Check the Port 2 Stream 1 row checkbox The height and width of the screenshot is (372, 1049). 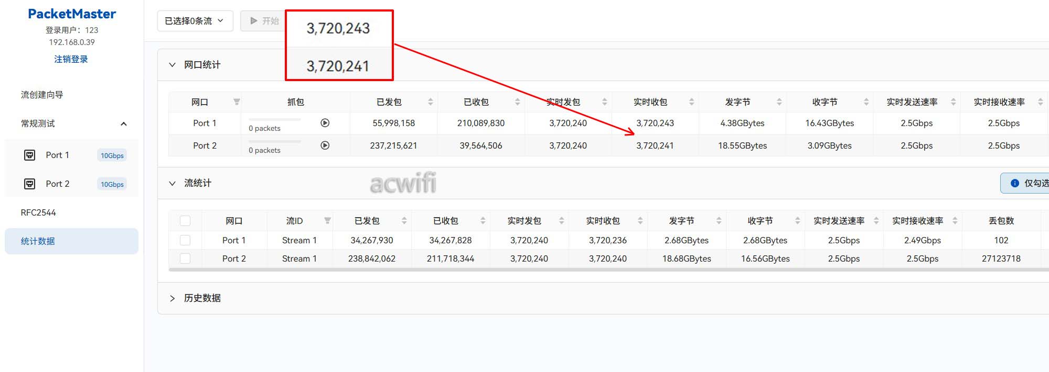(185, 258)
